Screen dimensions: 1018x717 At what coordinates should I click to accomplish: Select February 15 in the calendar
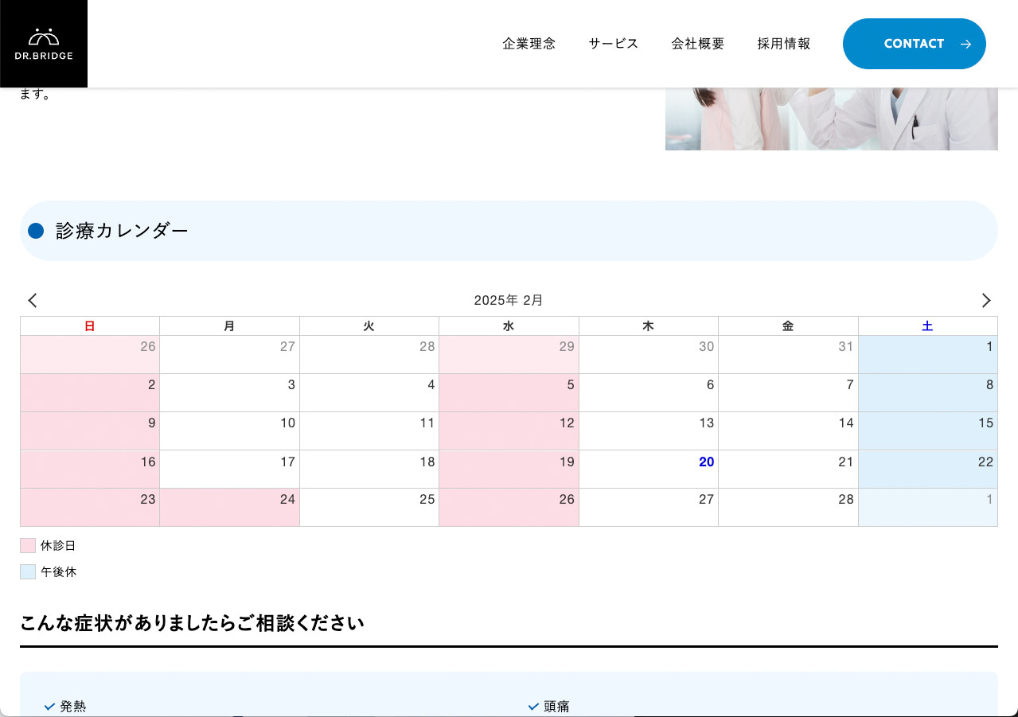click(928, 431)
